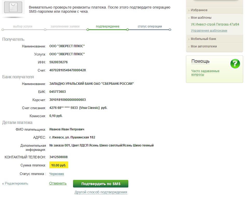Click the green Help question mark icon
Image resolution: width=246 pixels, height=197 pixels.
235,64
